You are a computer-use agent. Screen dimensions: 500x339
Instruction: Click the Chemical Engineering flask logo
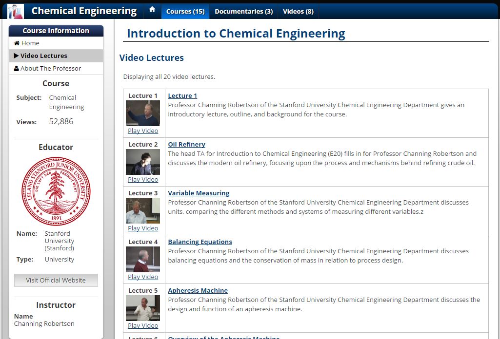(16, 11)
